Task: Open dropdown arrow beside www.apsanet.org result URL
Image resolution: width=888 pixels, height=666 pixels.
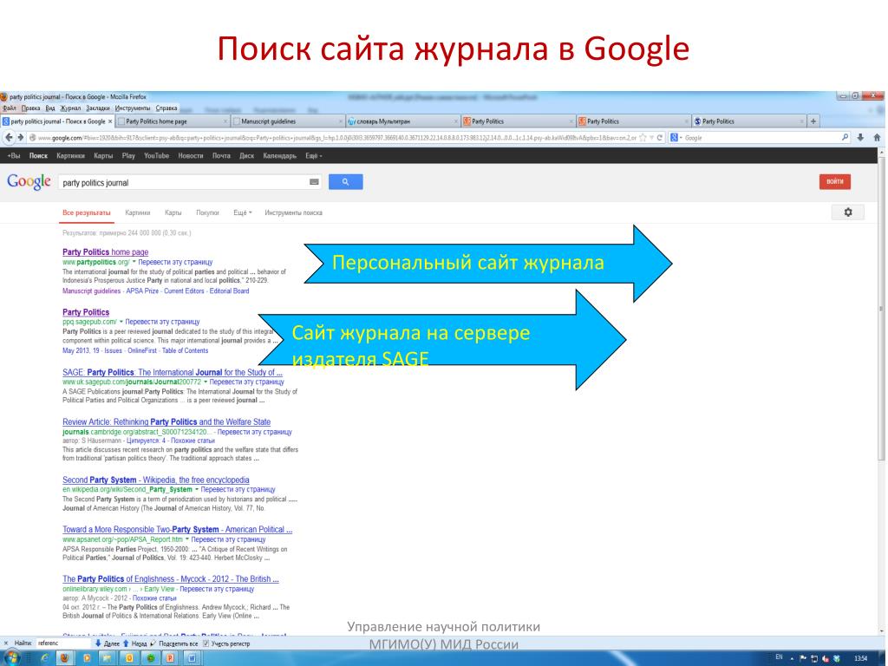Action: (187, 539)
